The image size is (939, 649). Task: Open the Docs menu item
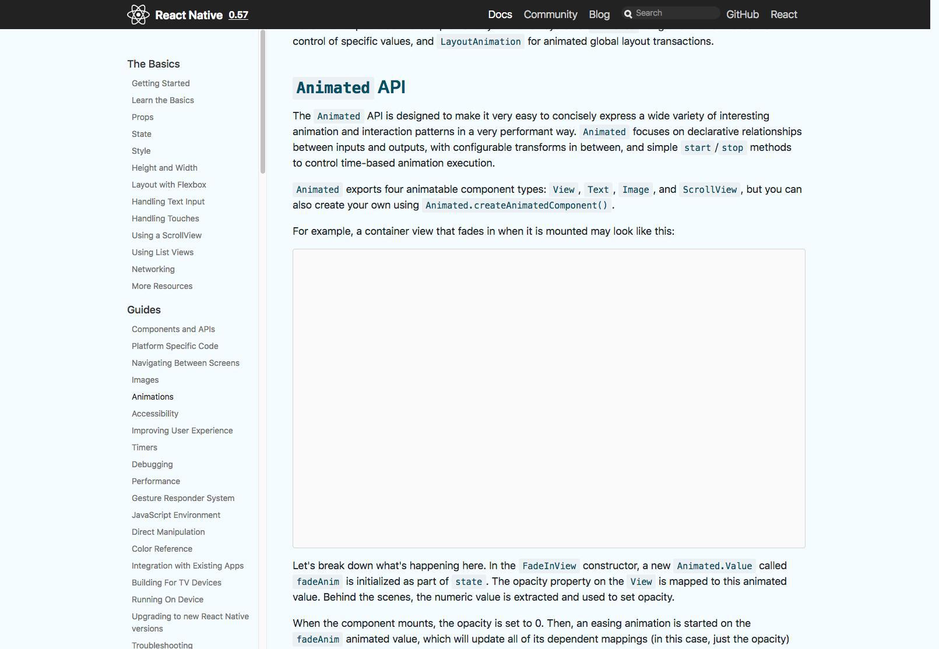click(x=500, y=15)
